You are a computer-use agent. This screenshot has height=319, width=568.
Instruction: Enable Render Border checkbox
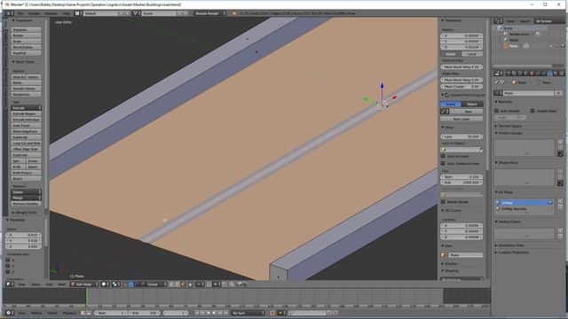click(x=443, y=202)
